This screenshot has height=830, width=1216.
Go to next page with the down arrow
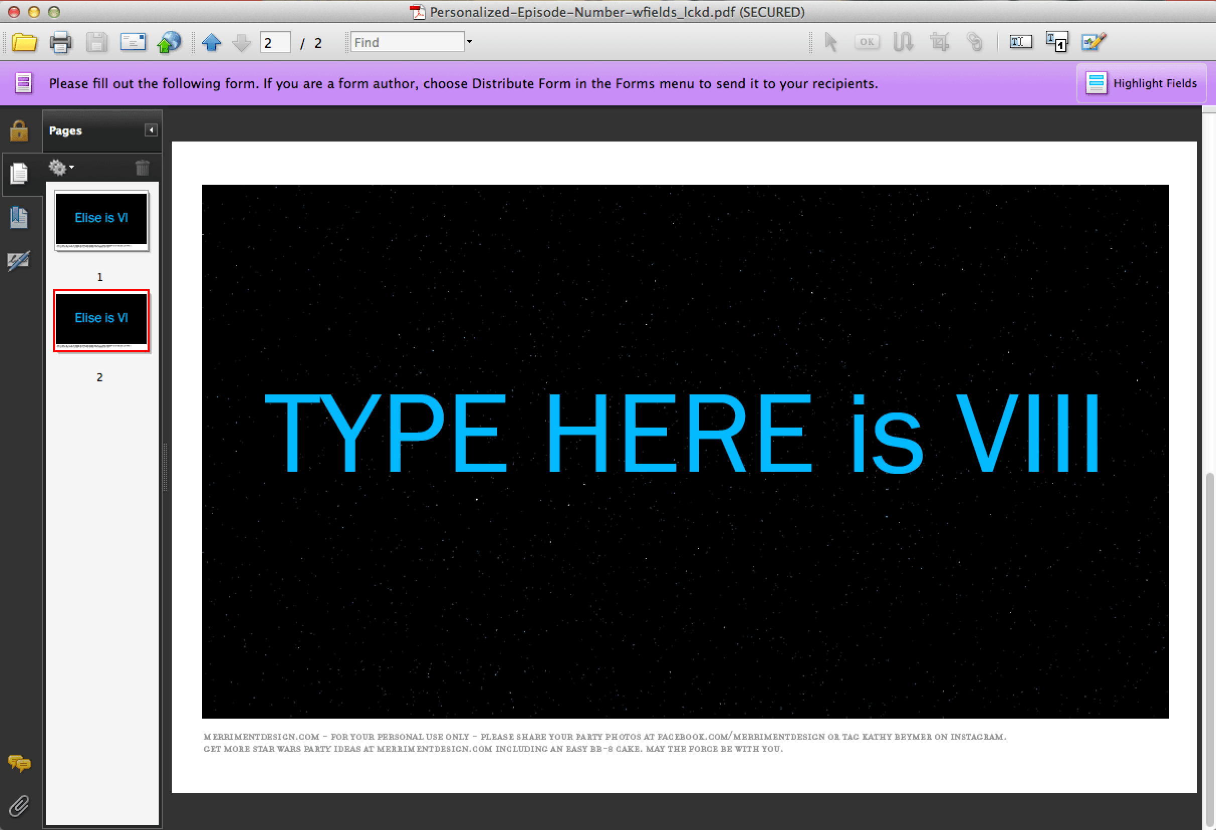point(241,42)
